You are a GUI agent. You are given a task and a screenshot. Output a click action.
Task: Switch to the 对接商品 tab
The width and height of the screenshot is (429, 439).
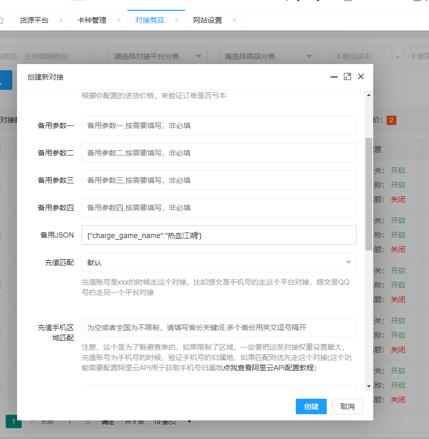149,21
